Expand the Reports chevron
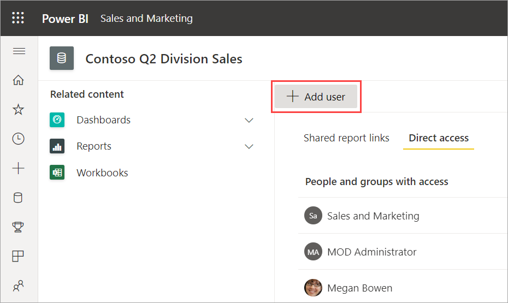Image resolution: width=508 pixels, height=303 pixels. (x=249, y=146)
